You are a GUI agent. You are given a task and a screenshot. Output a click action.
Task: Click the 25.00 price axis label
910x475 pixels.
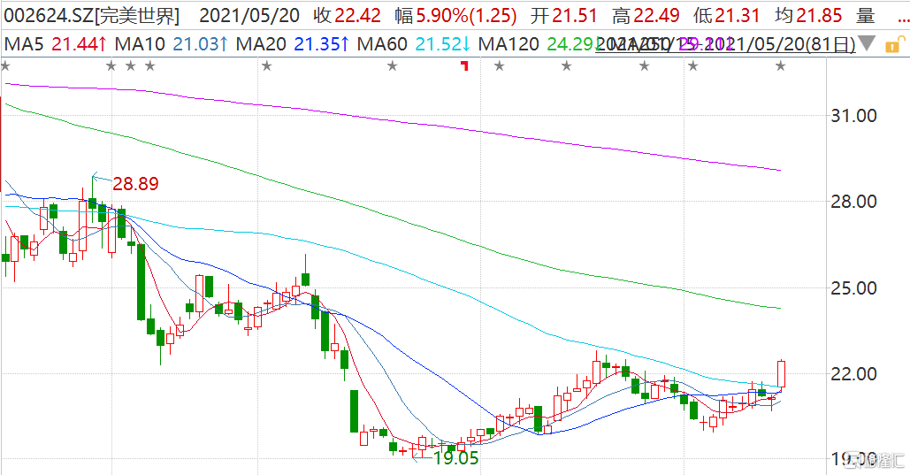point(853,288)
